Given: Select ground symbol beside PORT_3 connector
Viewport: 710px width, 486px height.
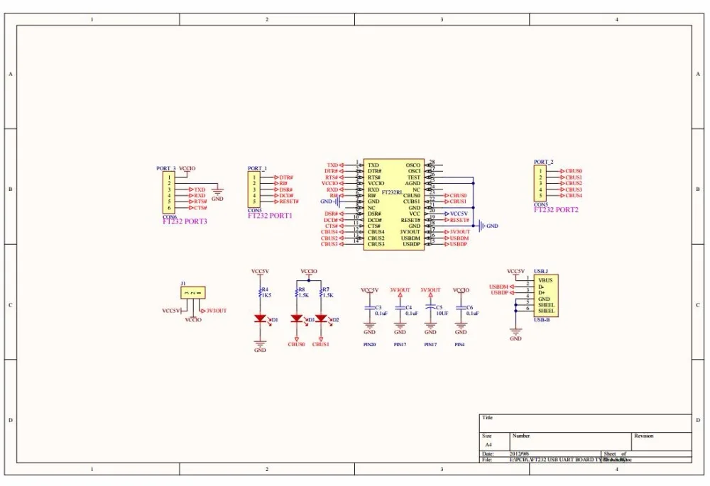Looking at the screenshot, I should pos(218,192).
